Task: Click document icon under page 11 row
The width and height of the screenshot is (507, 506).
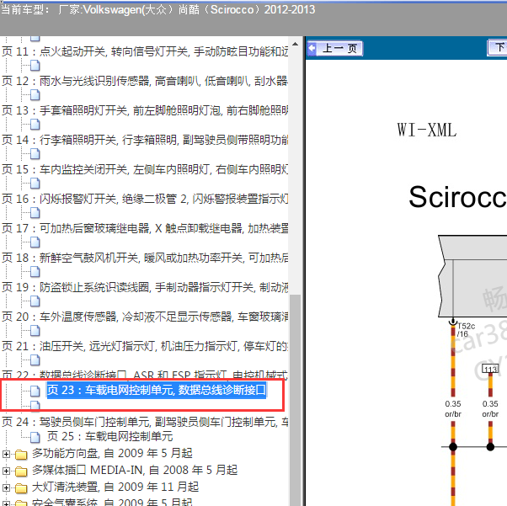Action: [35, 66]
